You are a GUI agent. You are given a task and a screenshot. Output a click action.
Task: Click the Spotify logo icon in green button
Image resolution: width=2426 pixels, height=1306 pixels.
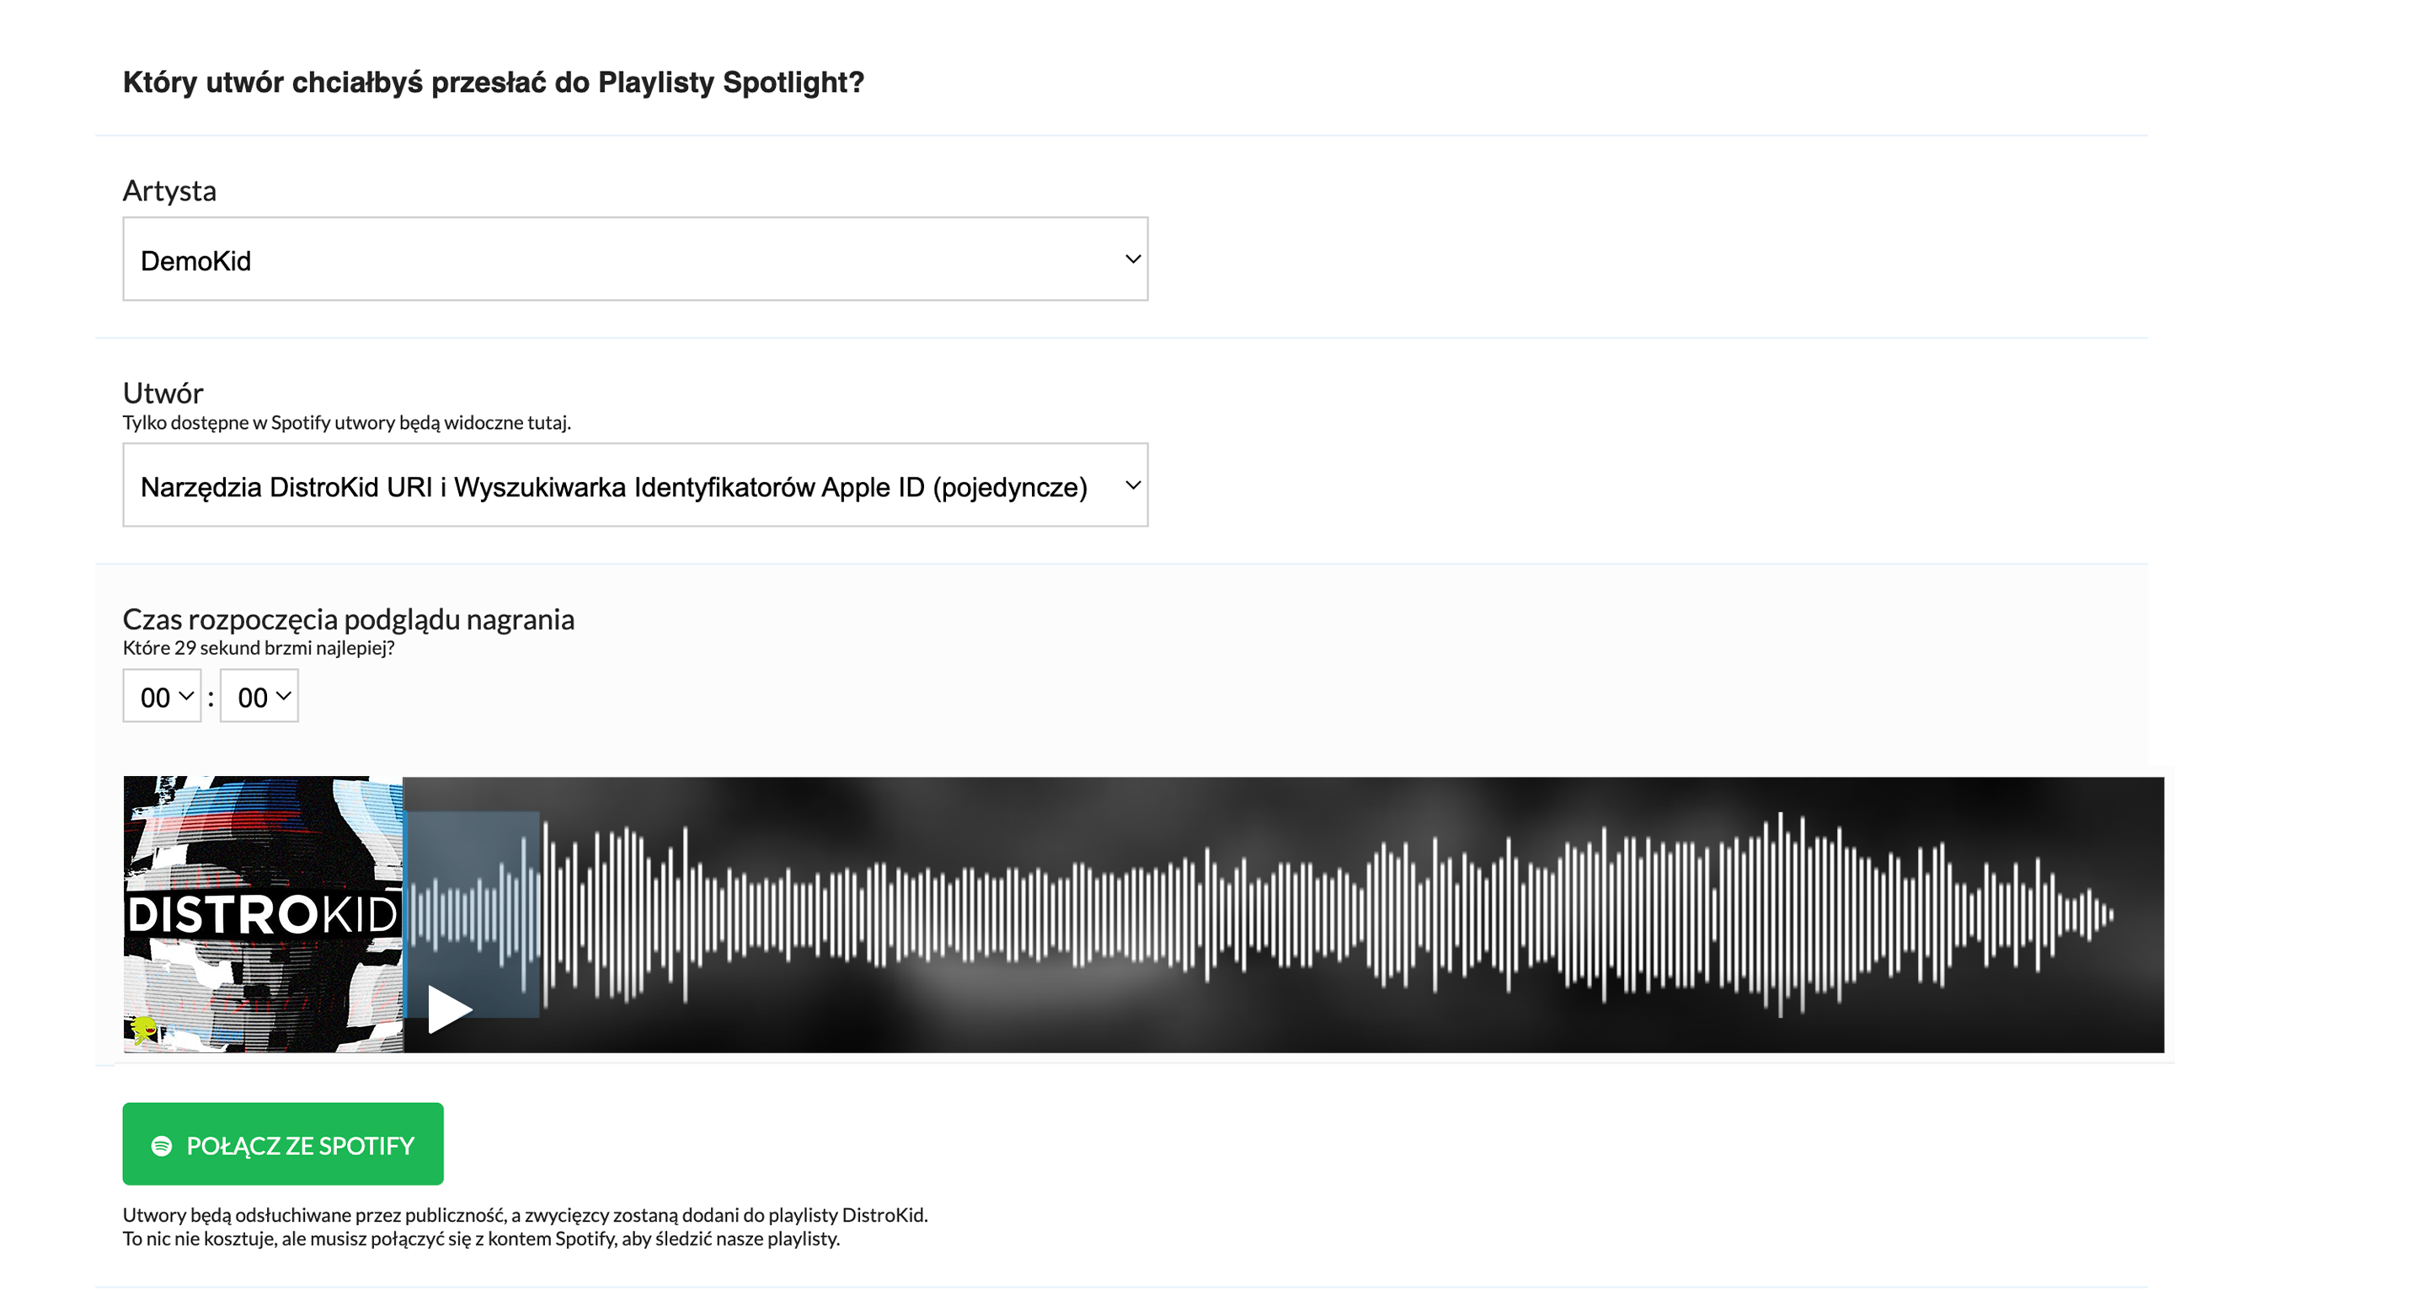(x=162, y=1145)
